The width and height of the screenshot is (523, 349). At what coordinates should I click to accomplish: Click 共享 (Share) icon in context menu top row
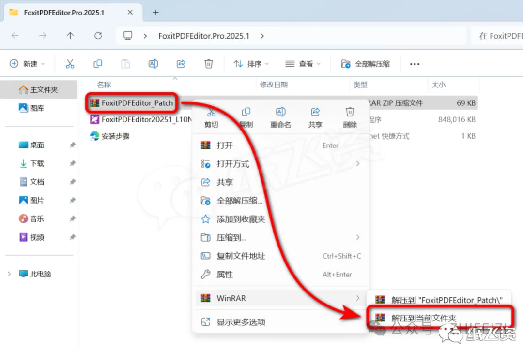click(x=315, y=117)
